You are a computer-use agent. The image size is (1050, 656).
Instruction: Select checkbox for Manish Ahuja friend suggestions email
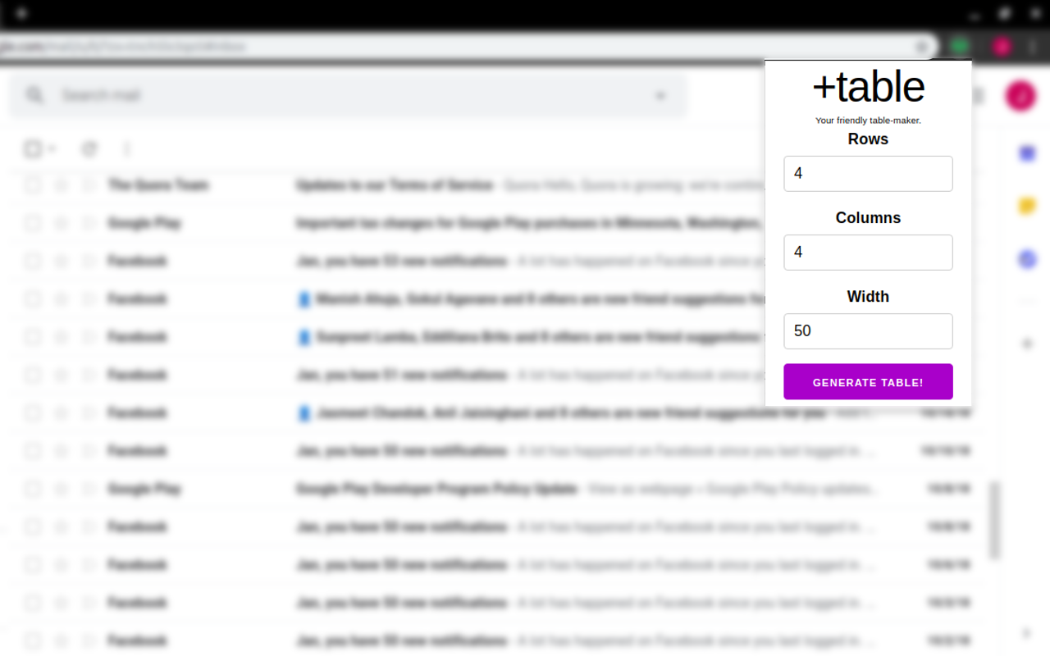[32, 299]
